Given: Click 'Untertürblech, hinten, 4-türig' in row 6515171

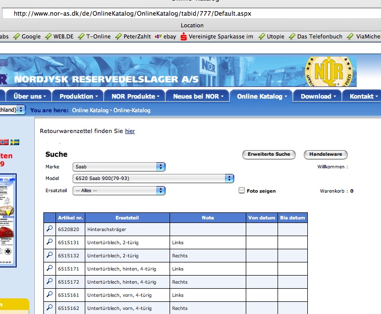Looking at the screenshot, I should click(x=122, y=268).
